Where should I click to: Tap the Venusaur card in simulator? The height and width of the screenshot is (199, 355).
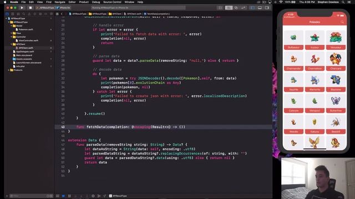tap(336, 40)
